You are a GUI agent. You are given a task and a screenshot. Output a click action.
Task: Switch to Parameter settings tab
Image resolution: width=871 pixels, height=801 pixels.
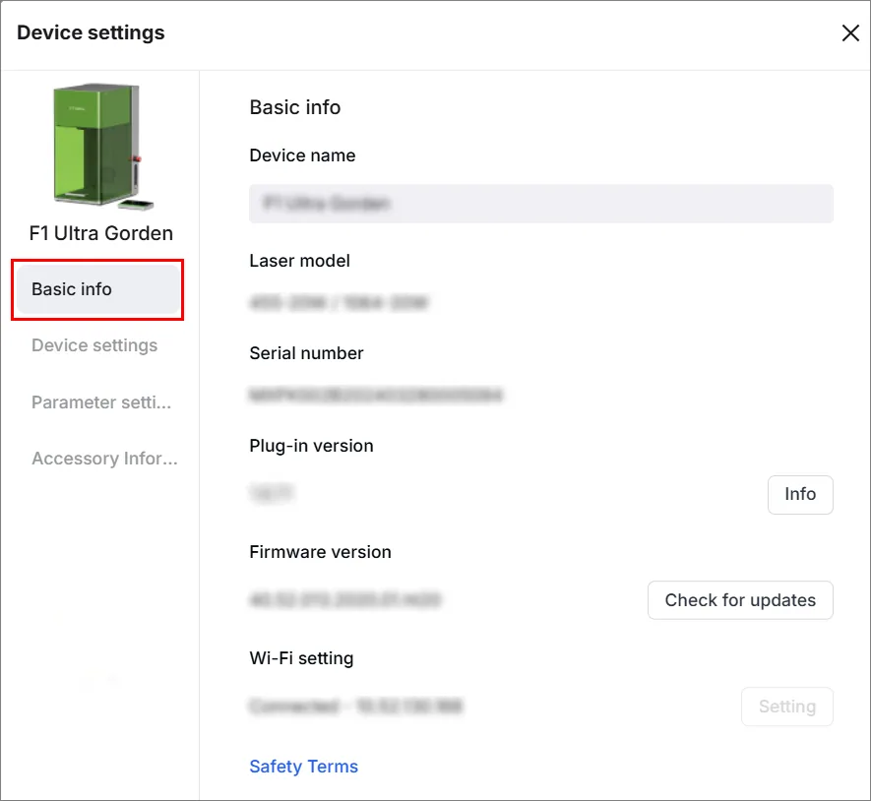click(x=101, y=402)
